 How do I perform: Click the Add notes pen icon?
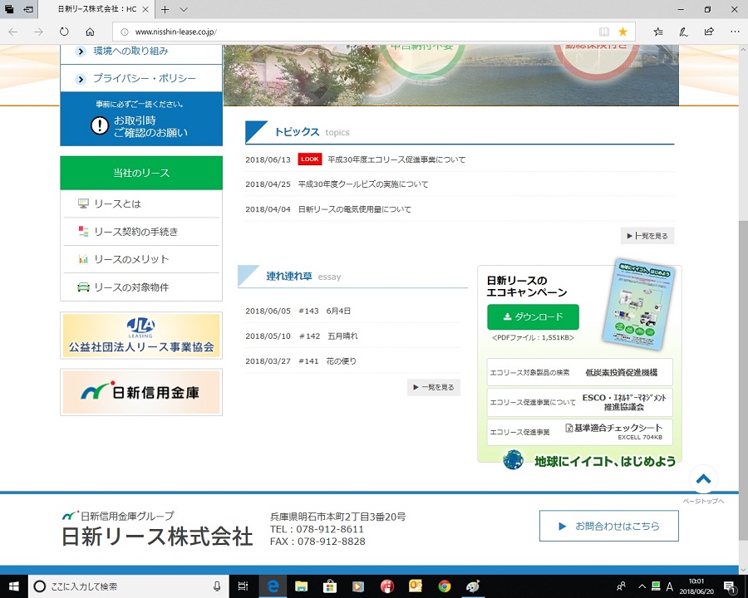click(684, 32)
